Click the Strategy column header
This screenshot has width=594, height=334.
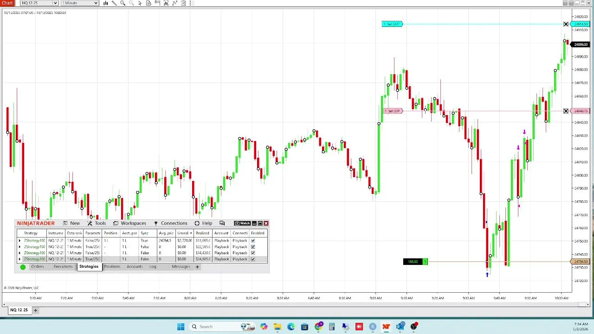[31, 233]
